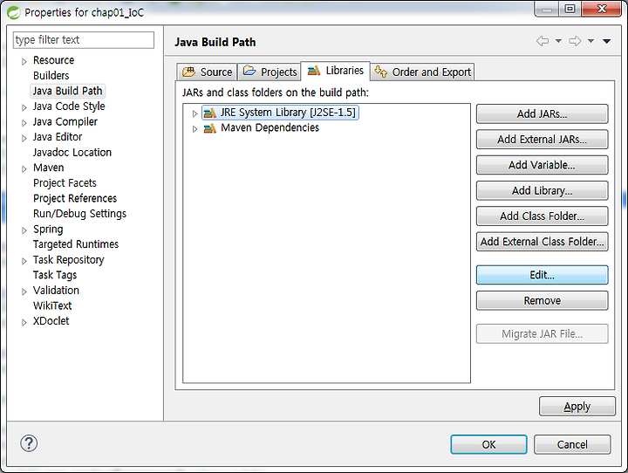Image resolution: width=628 pixels, height=473 pixels.
Task: Click the Remove button
Action: pyautogui.click(x=542, y=300)
